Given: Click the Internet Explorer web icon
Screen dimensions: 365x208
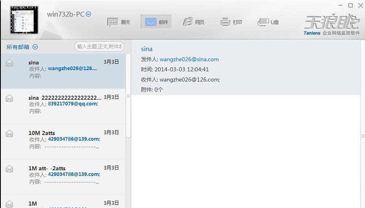Looking at the screenshot, I should point(188,22).
